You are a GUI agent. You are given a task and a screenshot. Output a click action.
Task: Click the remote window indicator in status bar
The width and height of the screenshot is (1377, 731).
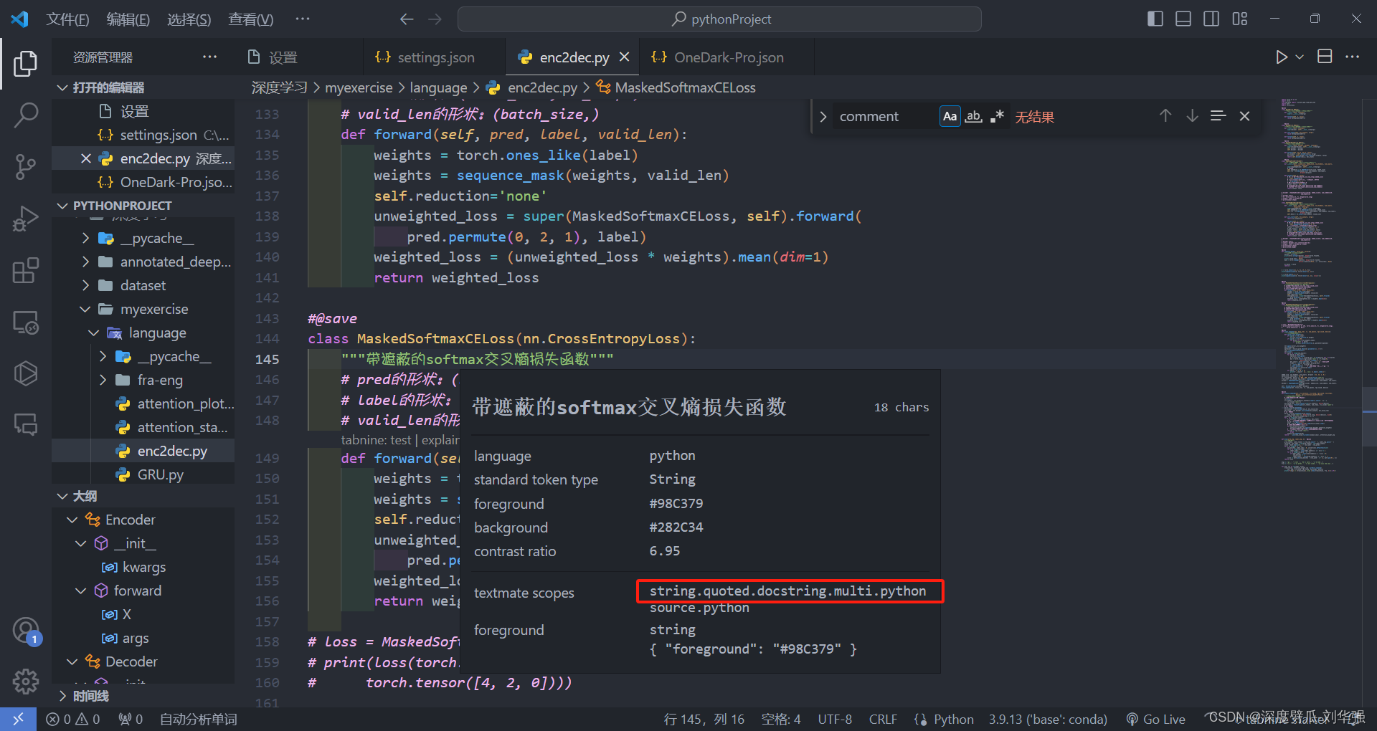tap(18, 719)
